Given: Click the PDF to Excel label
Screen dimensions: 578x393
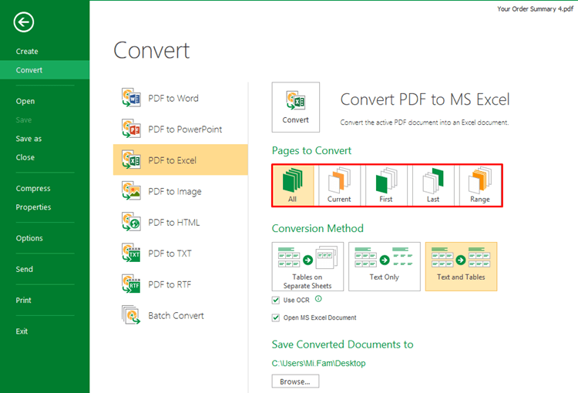Looking at the screenshot, I should click(172, 160).
